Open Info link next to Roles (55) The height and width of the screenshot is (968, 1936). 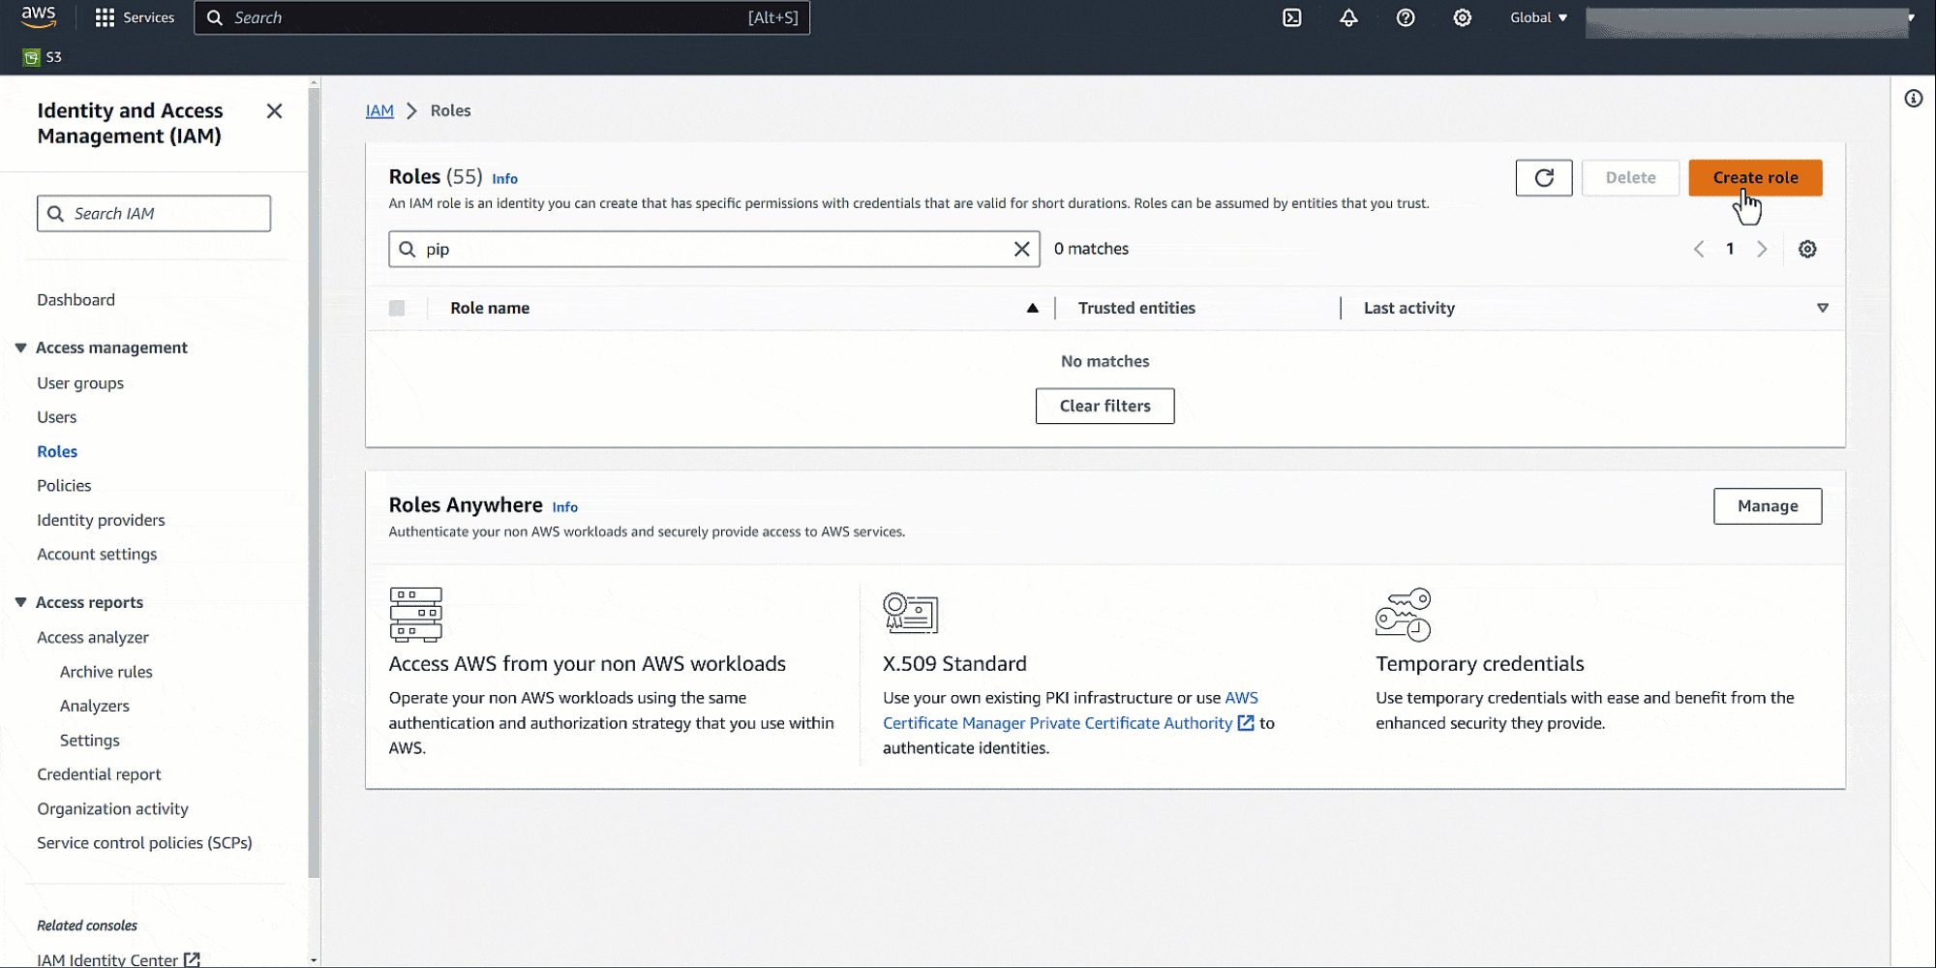point(504,179)
